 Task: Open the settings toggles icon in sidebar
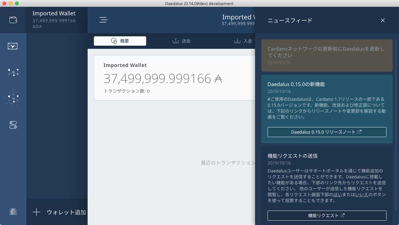coord(13,125)
